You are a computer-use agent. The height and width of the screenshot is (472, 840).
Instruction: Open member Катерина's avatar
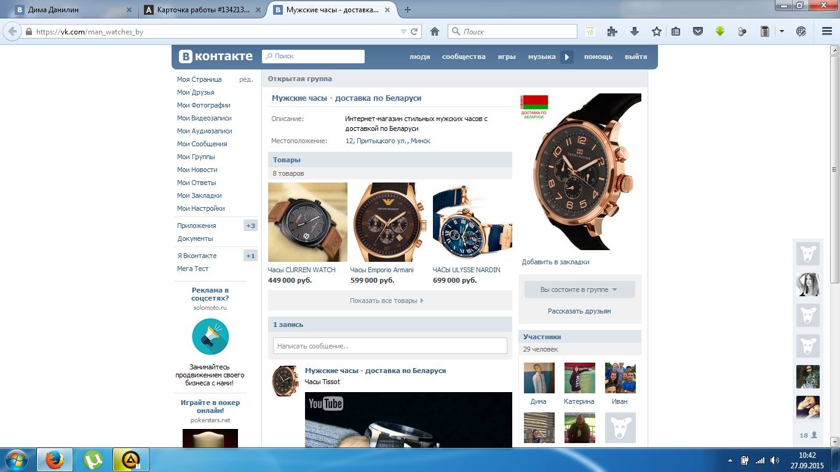tap(579, 377)
